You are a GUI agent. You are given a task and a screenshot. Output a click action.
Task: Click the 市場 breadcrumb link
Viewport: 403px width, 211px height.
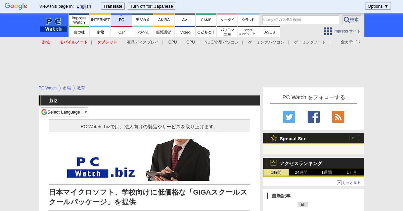[67, 88]
